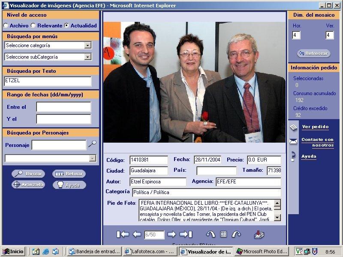Click the photo counter field 6/50
343x257 pixels.
154,235
